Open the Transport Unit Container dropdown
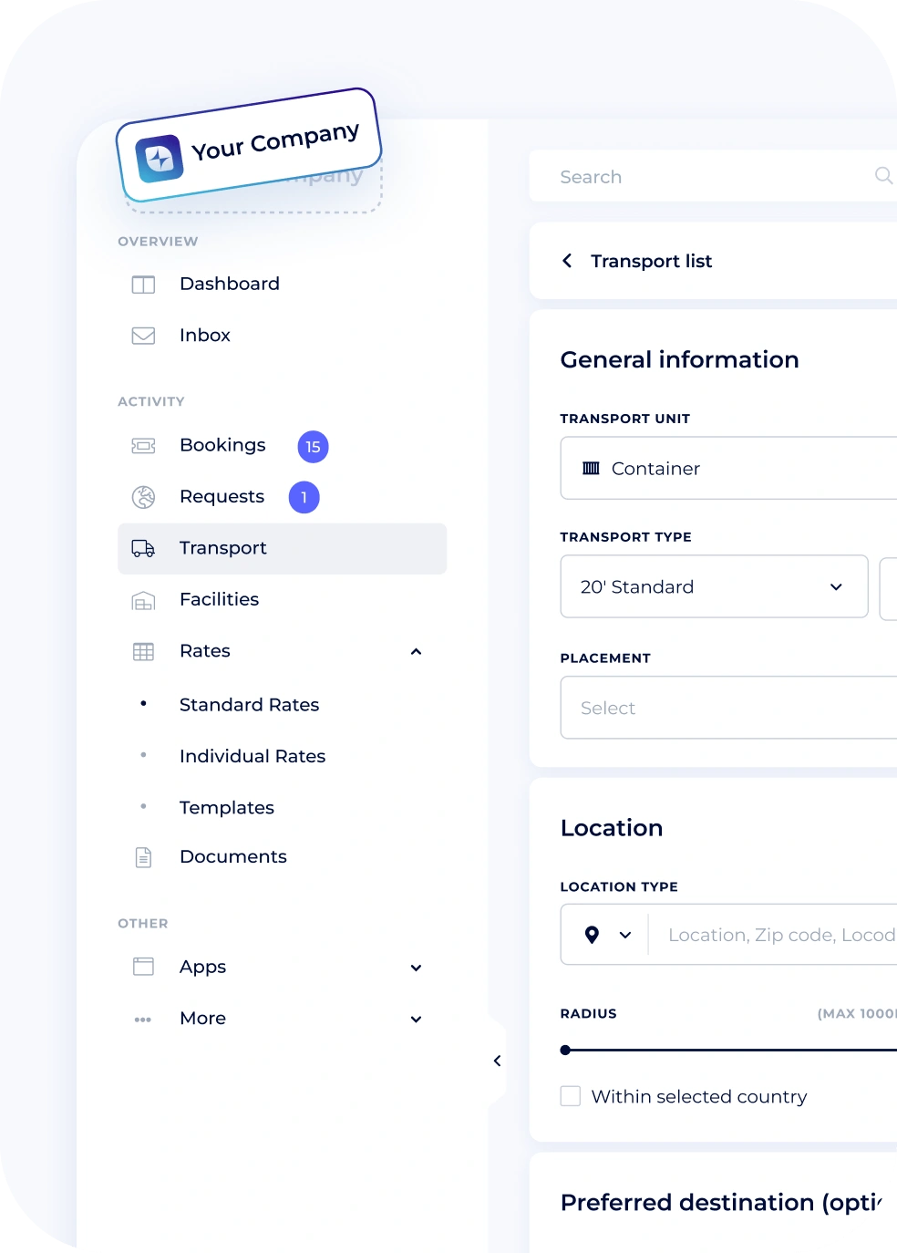The image size is (897, 1253). (728, 468)
